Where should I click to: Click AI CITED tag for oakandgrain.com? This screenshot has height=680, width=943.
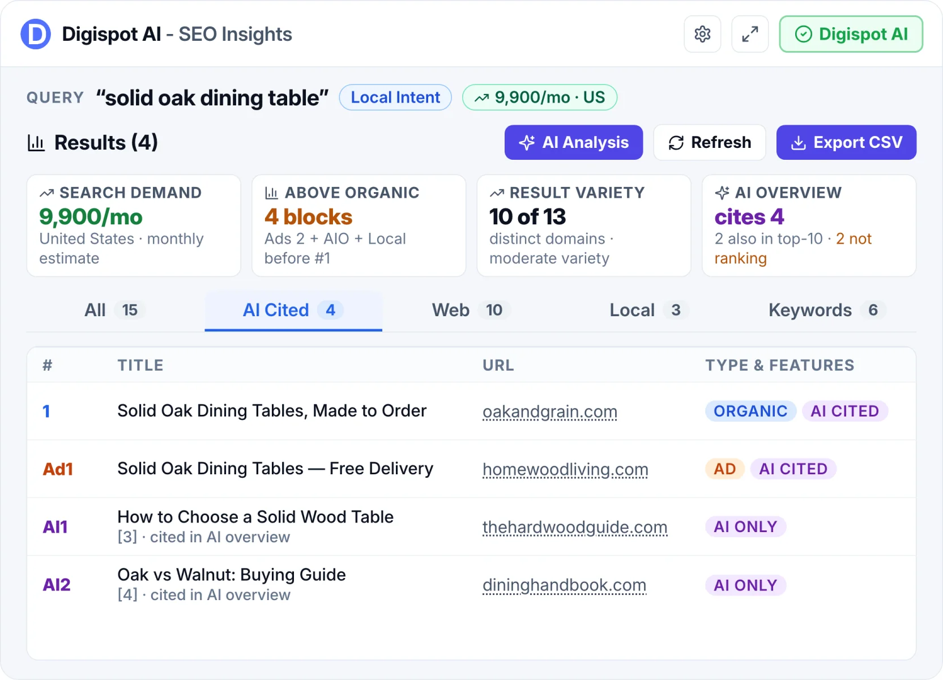pos(845,411)
